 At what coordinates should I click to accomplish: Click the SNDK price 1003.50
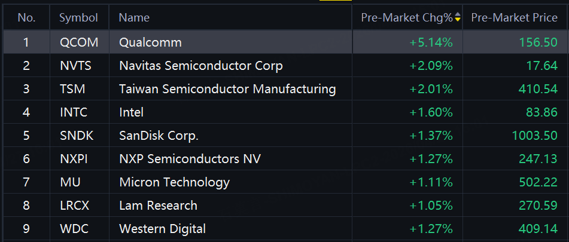click(x=534, y=136)
